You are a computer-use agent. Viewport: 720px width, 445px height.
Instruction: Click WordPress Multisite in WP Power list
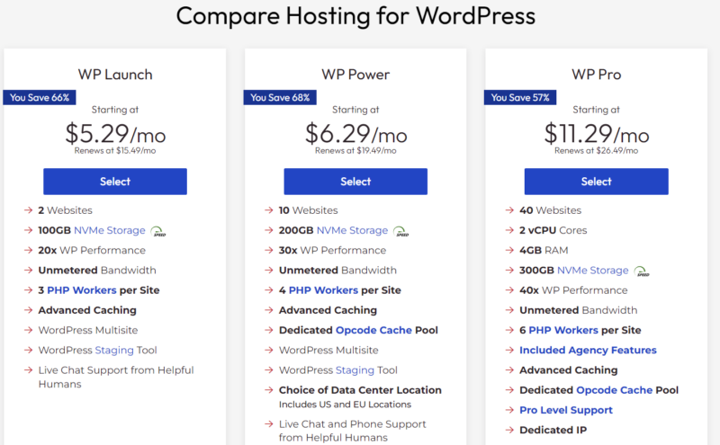[x=328, y=350]
